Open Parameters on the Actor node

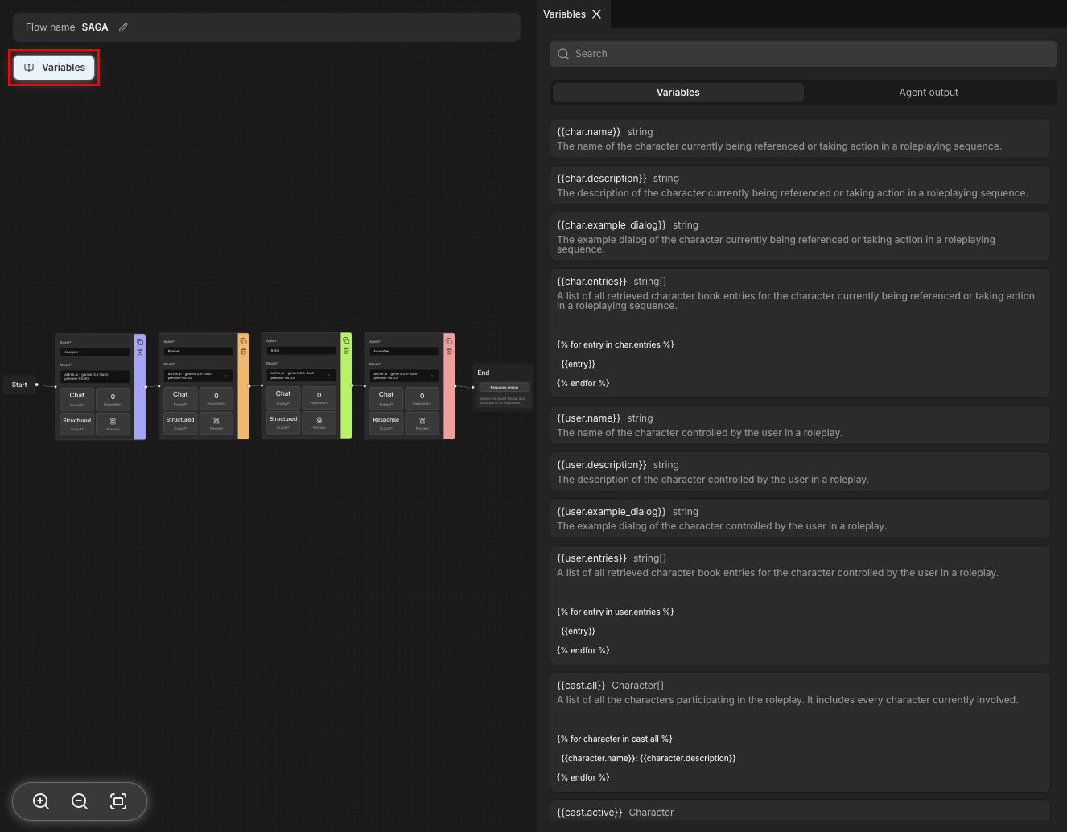tap(319, 397)
